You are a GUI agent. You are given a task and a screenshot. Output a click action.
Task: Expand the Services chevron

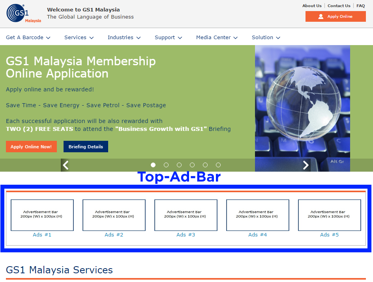tap(92, 38)
